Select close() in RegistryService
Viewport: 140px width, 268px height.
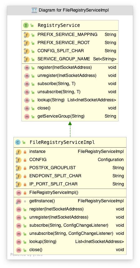pos(44,108)
